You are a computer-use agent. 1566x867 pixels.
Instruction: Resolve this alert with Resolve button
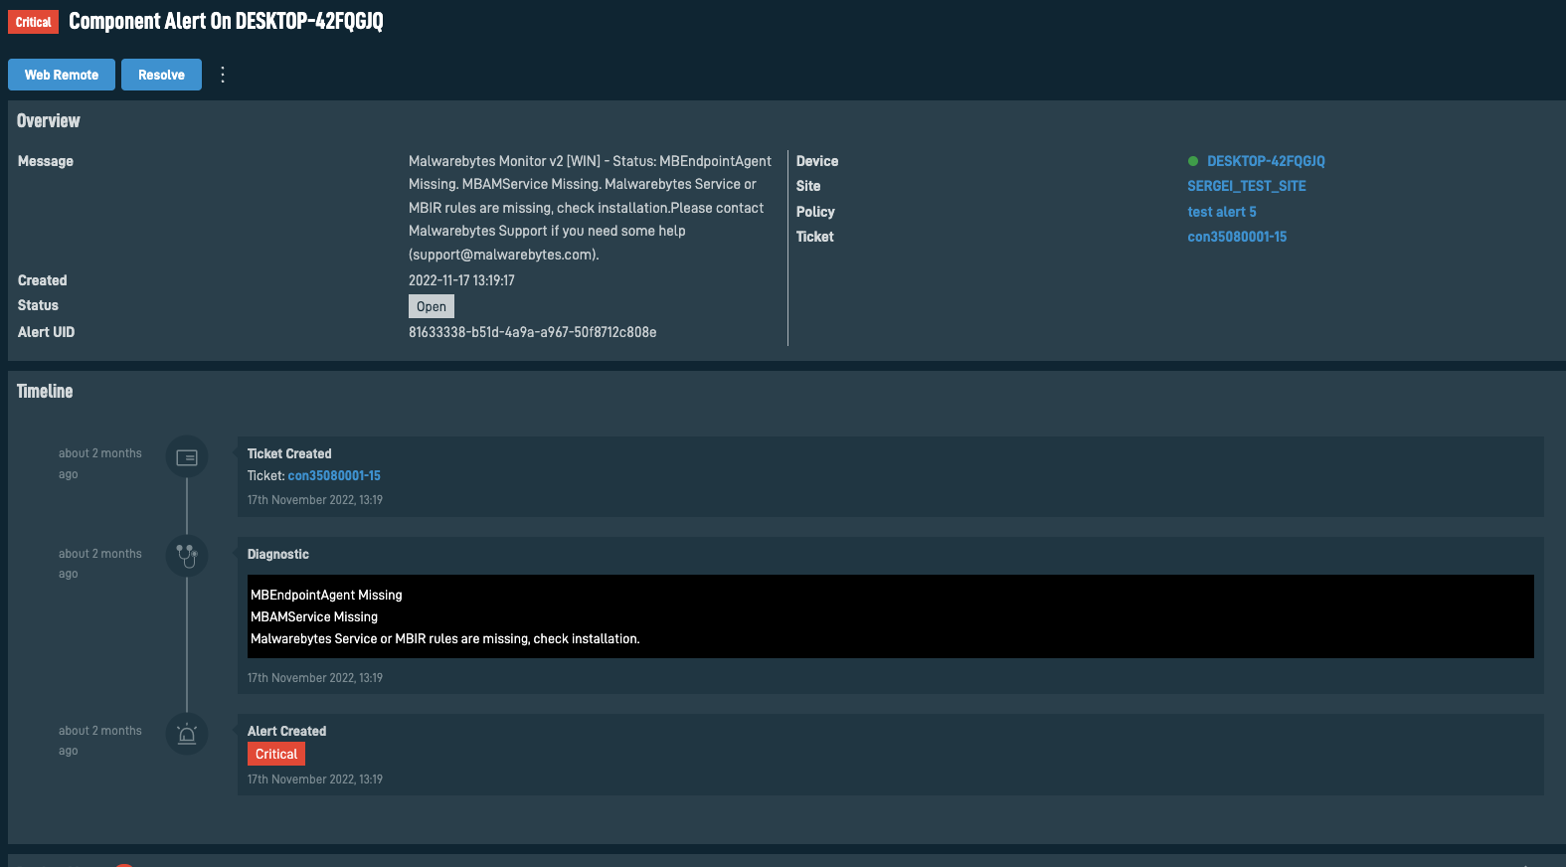coord(161,75)
